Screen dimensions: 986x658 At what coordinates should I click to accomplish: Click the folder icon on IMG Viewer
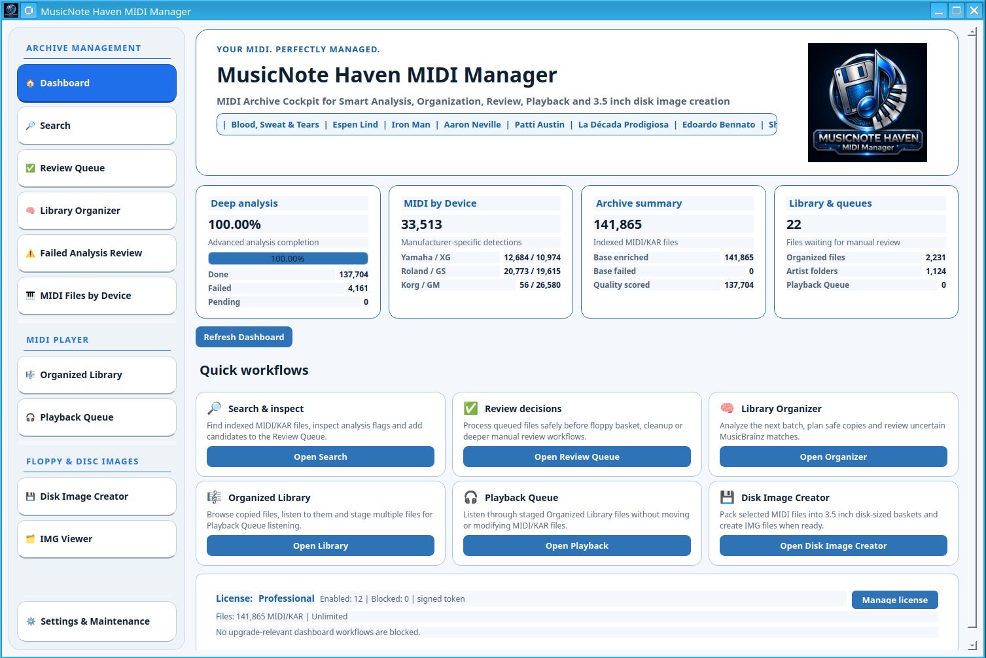pos(30,539)
